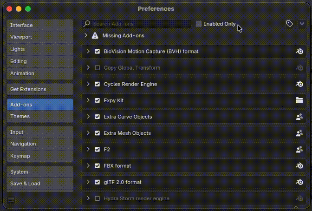The image size is (312, 211).
Task: Open the hamburger menu at bottom left
Action: pyautogui.click(x=12, y=200)
